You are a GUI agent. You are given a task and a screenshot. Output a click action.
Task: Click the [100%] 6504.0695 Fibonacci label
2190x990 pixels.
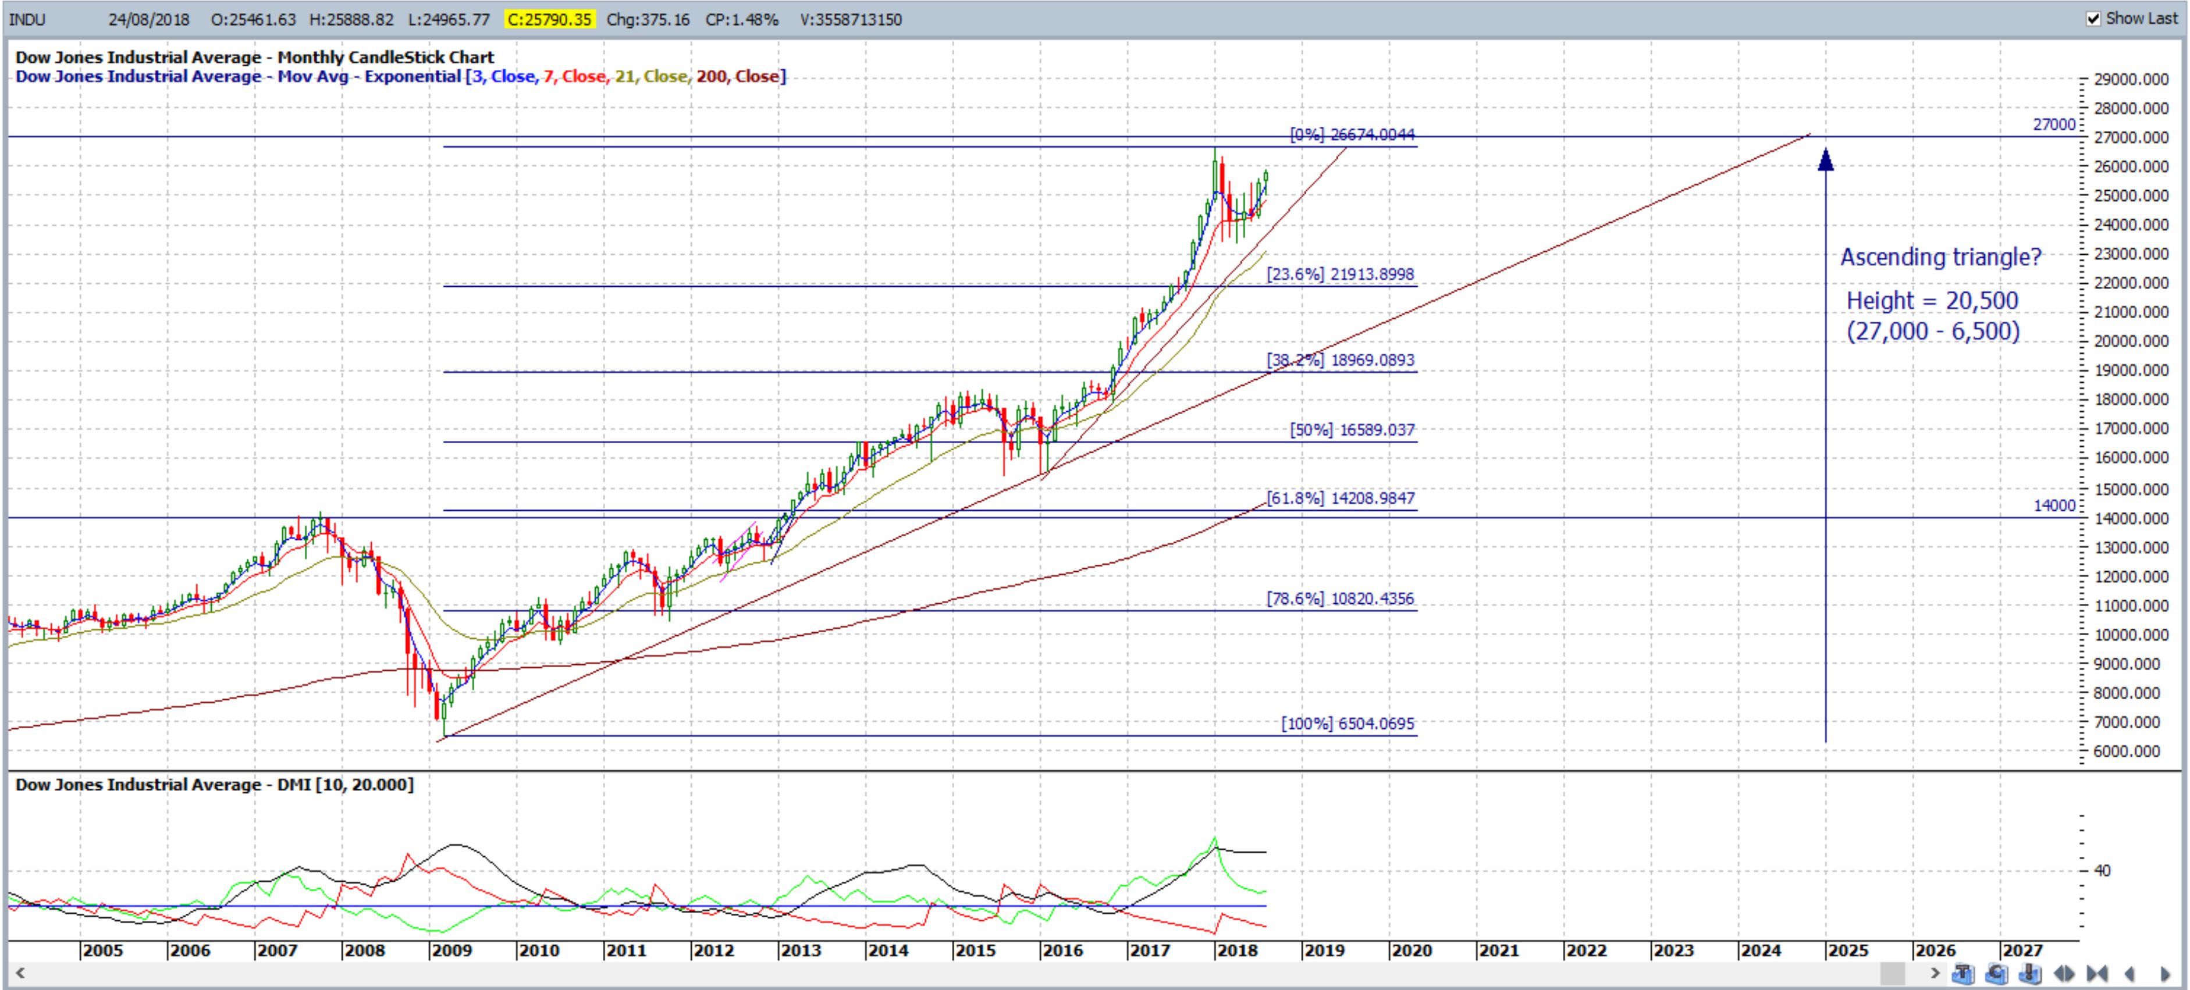pos(1348,723)
